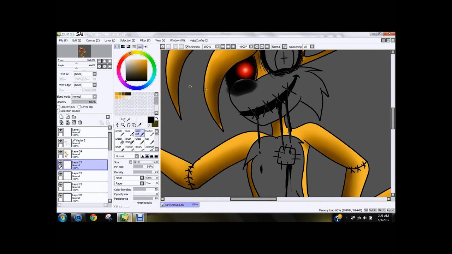Select the Hand pan tool
This screenshot has width=452, height=254.
134,125
